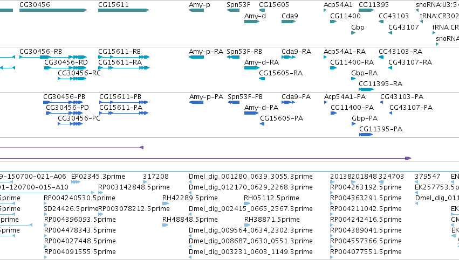
Task: Select the CG15605-PA protein label
Action: pyautogui.click(x=282, y=118)
